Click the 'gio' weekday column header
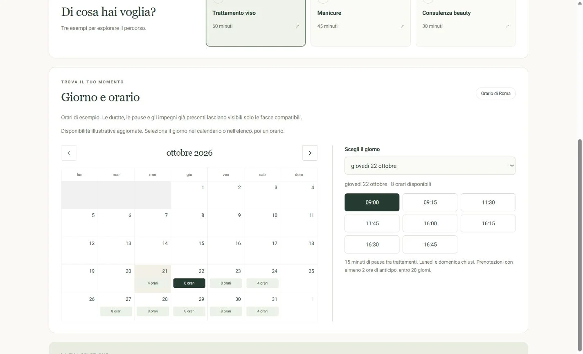 tap(189, 175)
